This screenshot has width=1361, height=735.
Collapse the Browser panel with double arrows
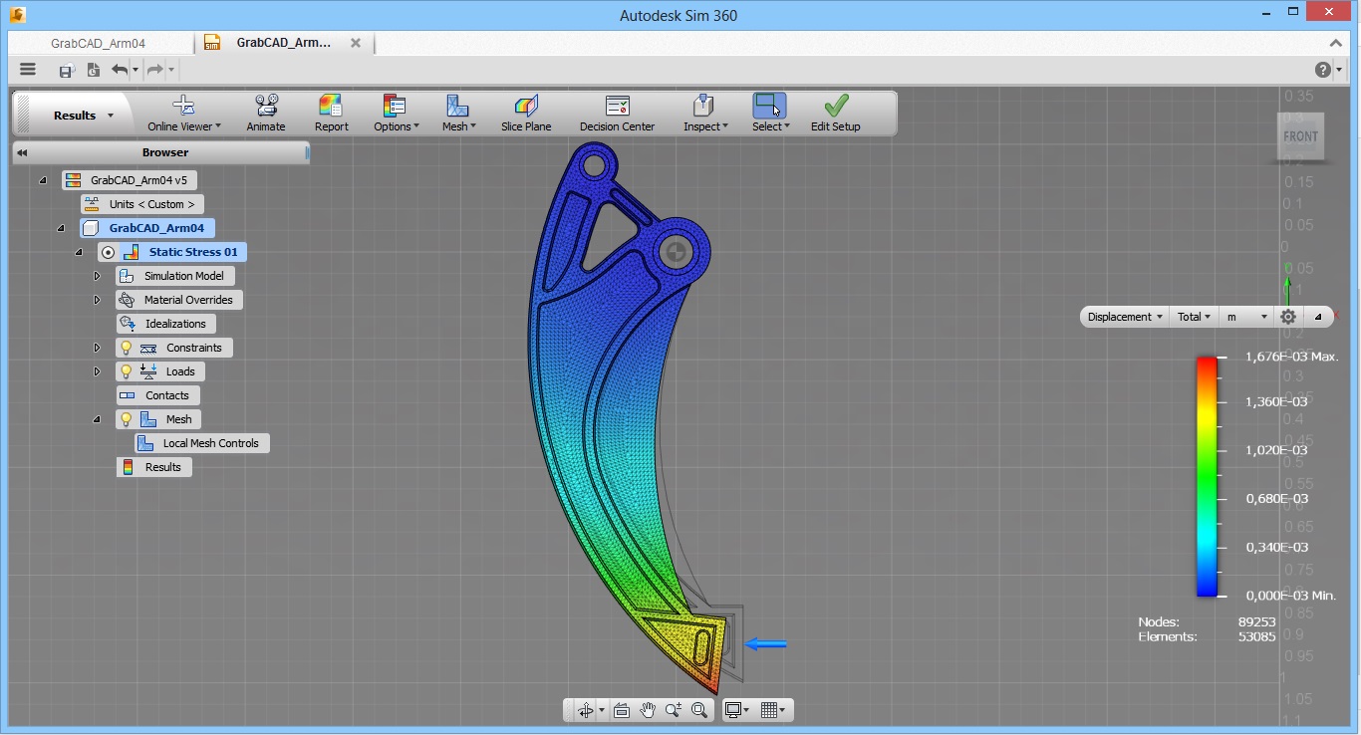pyautogui.click(x=22, y=152)
